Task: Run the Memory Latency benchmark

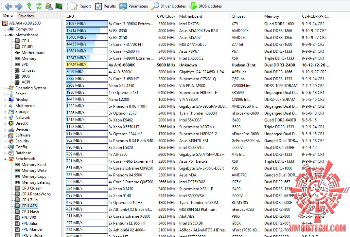Action: coord(33,182)
